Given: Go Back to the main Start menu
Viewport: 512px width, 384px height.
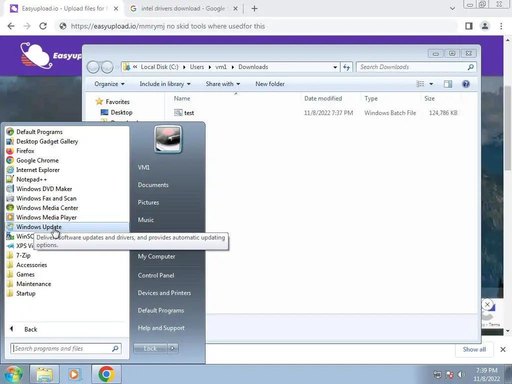Looking at the screenshot, I should pos(30,329).
